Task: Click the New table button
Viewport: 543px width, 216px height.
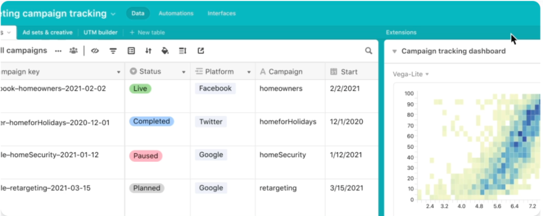Action: (147, 33)
